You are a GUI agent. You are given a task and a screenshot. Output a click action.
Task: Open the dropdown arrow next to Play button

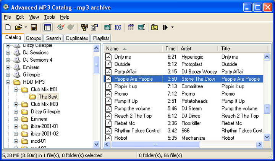172,27
